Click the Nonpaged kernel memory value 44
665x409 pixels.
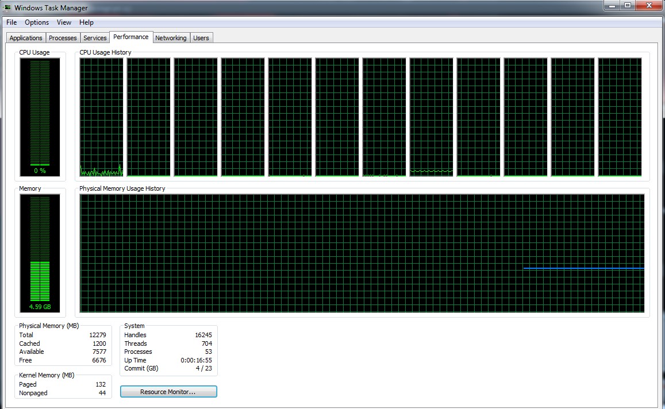[102, 393]
